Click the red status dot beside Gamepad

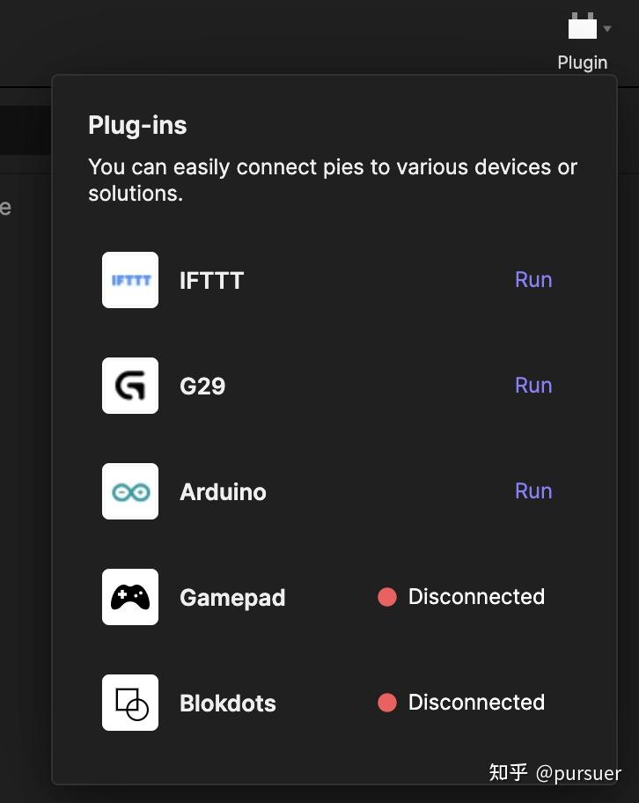coord(387,597)
